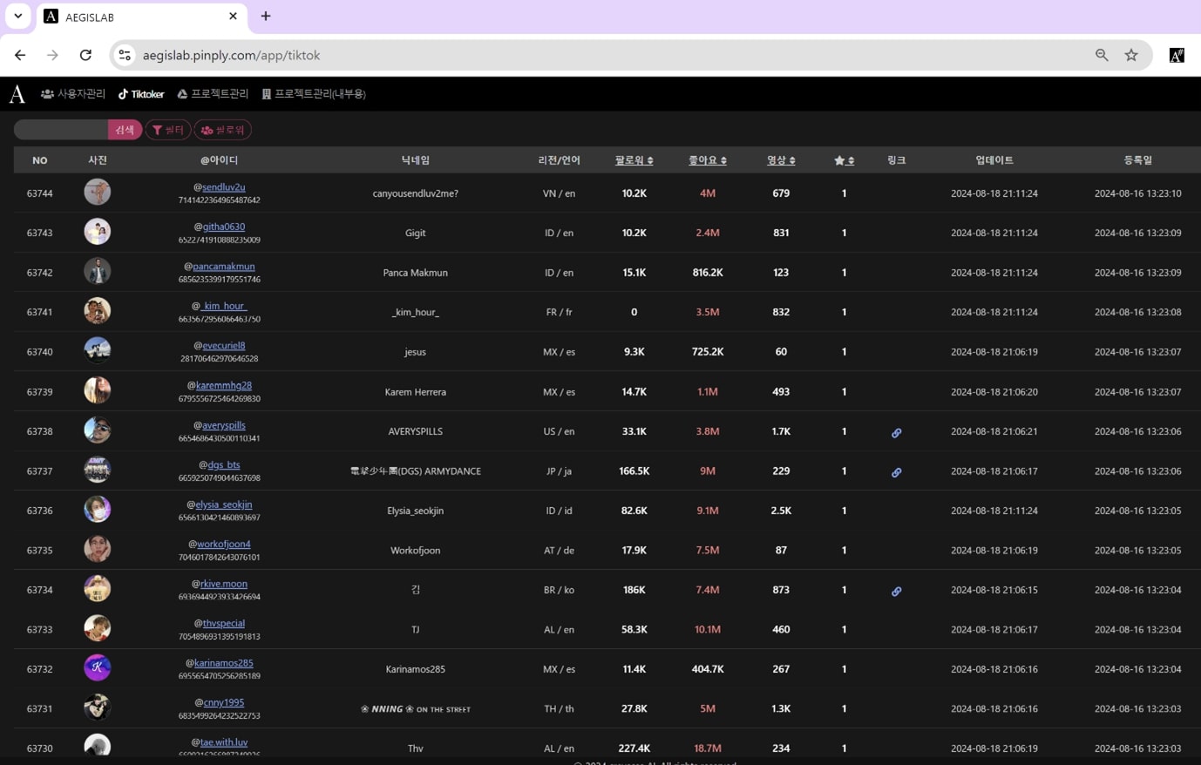
Task: Open the 사용자관리 menu
Action: click(73, 94)
